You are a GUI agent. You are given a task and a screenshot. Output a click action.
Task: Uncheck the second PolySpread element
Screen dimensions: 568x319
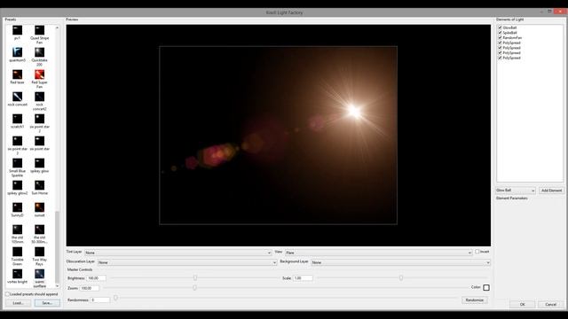(500, 48)
